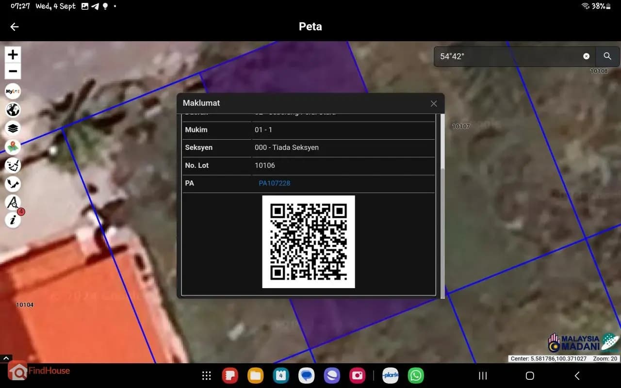
Task: Click the lot label 10108 on map
Action: pyautogui.click(x=599, y=71)
